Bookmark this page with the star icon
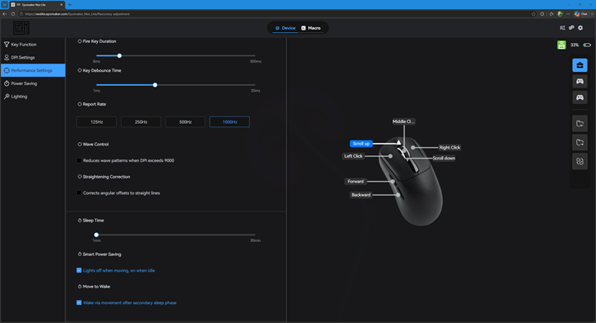Screen dimensions: 596x323 point(533,14)
